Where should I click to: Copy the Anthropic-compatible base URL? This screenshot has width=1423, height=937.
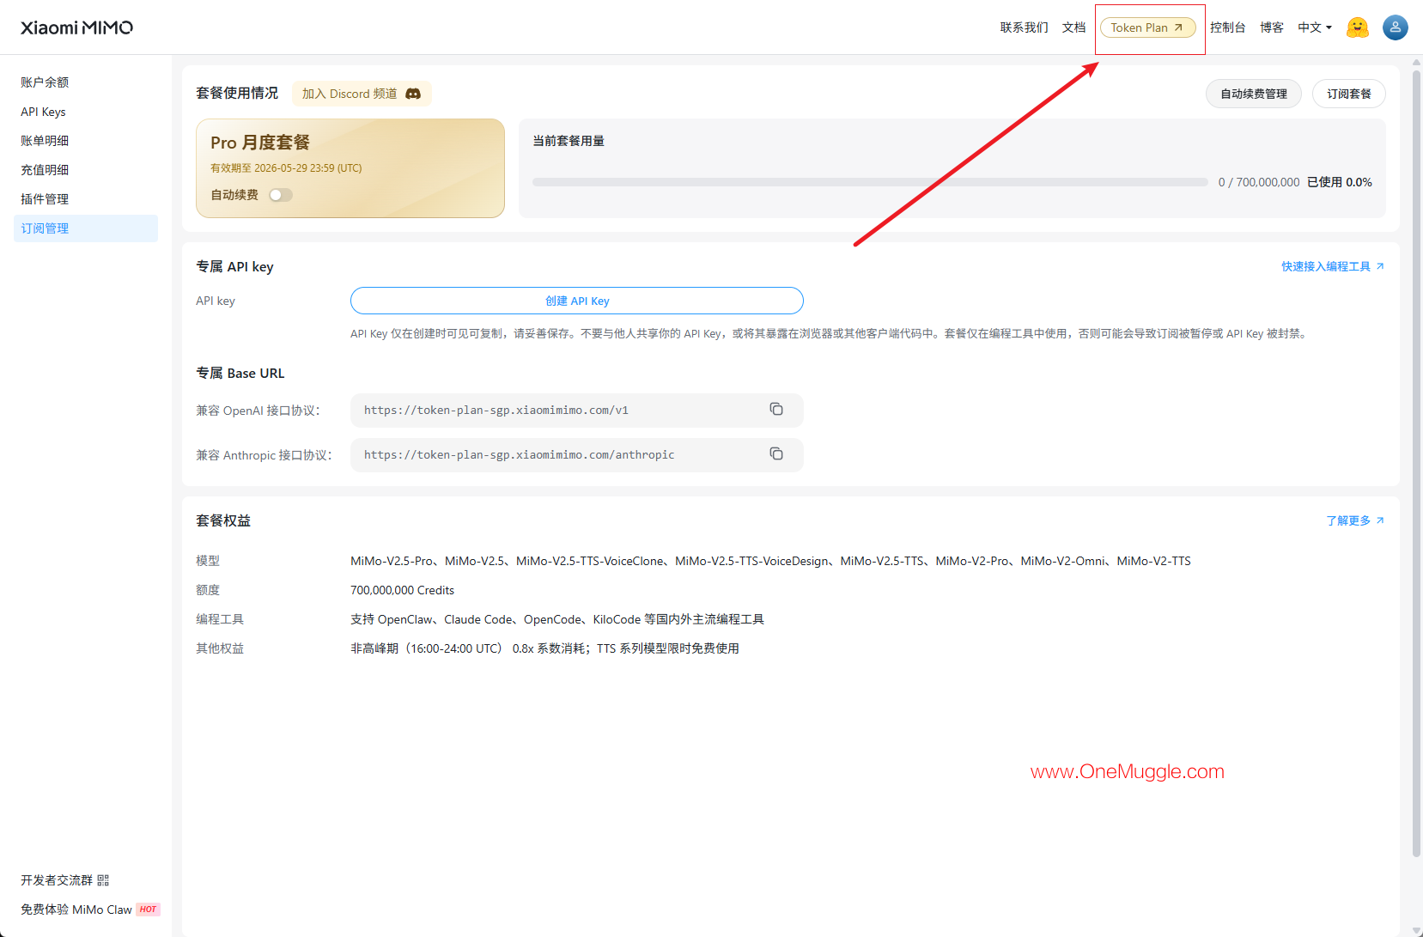click(x=776, y=454)
